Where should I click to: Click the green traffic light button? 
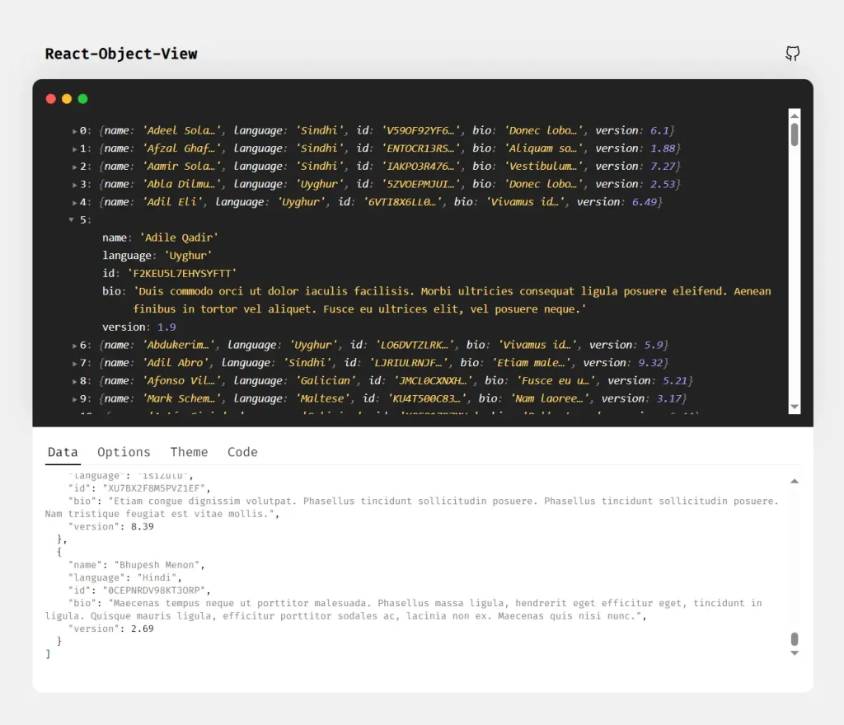click(82, 98)
